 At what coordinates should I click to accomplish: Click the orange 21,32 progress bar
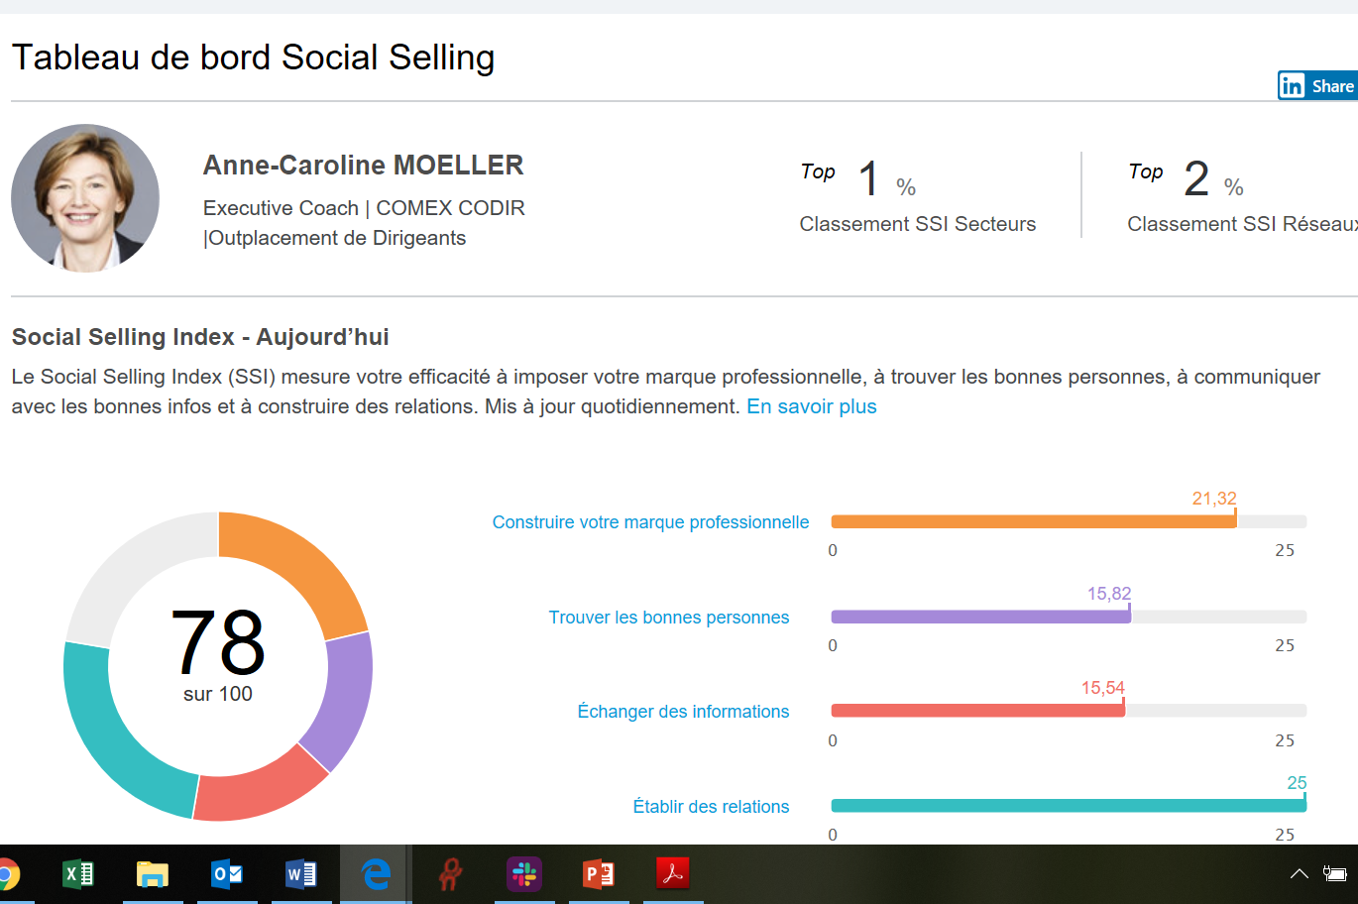pos(1034,521)
